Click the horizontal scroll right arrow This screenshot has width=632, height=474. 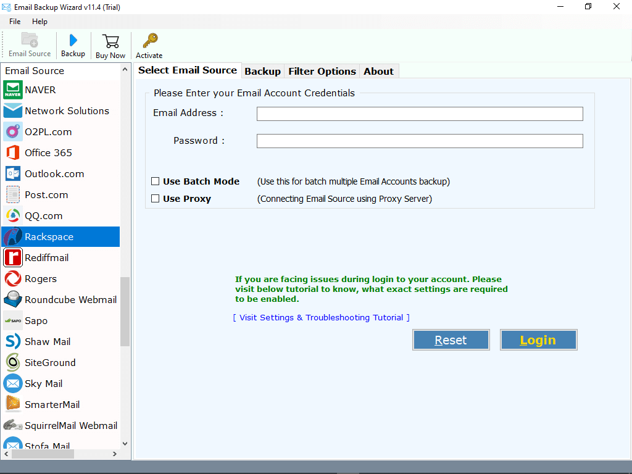(x=115, y=454)
